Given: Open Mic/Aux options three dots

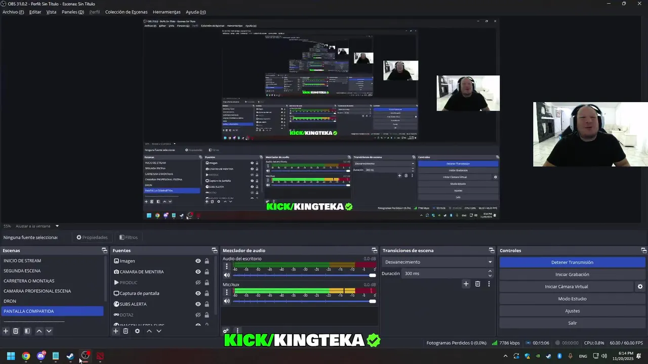Looking at the screenshot, I should [227, 292].
